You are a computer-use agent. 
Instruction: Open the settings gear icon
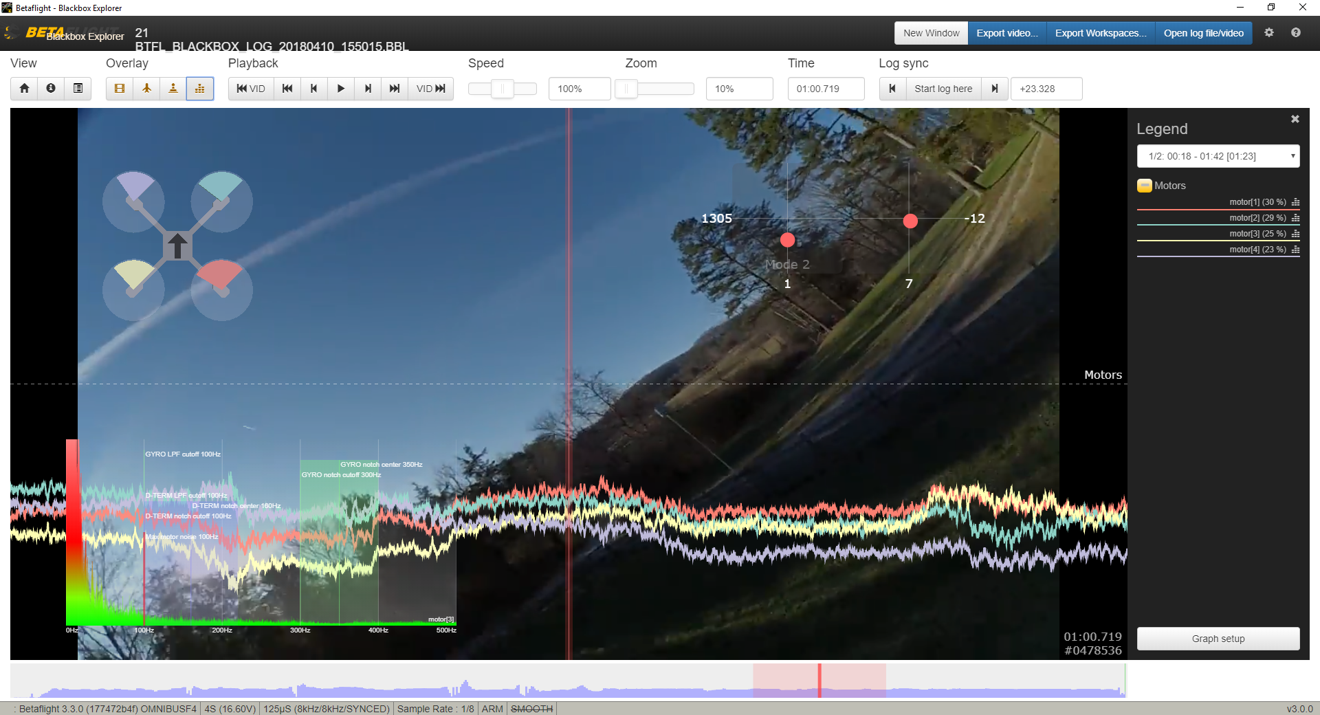click(1270, 32)
